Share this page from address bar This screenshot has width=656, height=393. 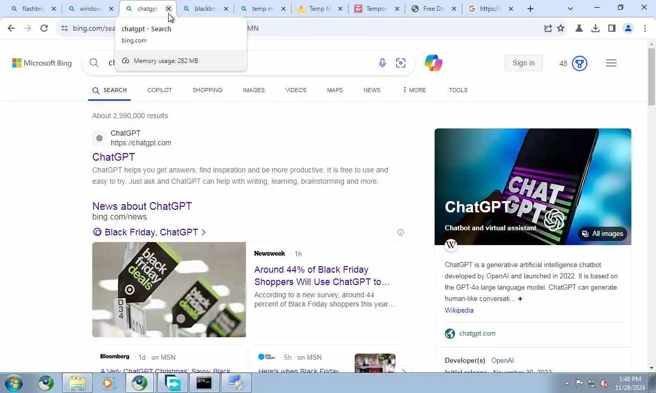coord(548,28)
